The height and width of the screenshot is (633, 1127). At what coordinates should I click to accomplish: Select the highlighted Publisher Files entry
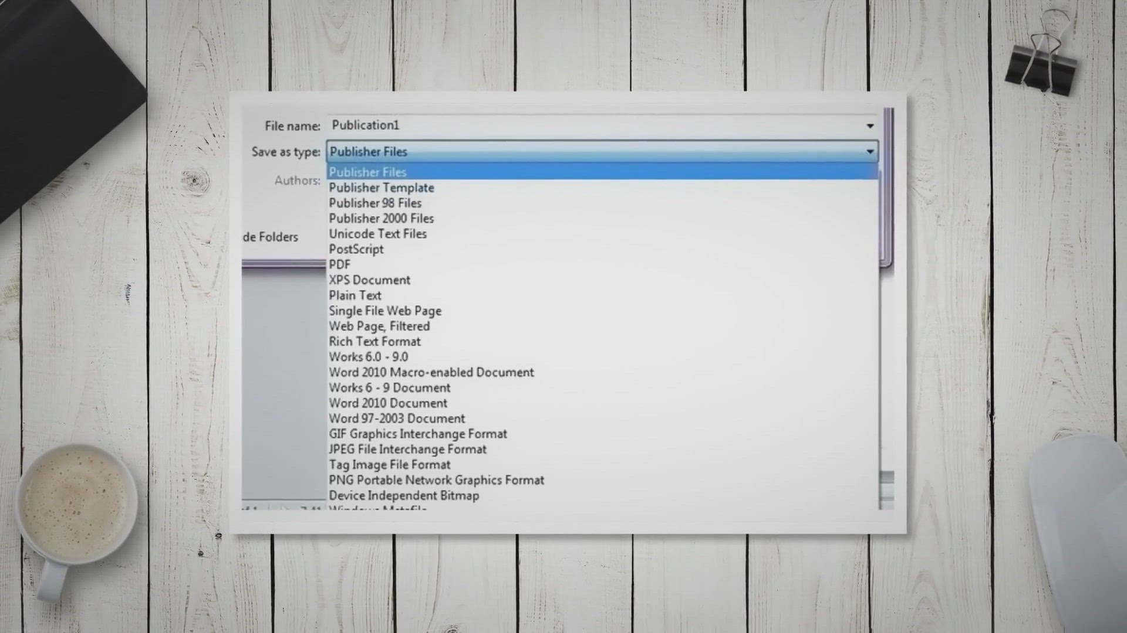pyautogui.click(x=367, y=172)
